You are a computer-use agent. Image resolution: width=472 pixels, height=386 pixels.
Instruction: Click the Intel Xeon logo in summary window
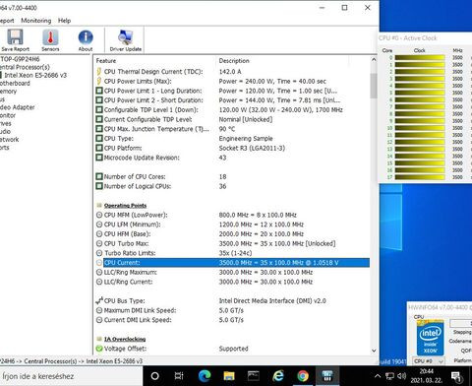(x=430, y=338)
